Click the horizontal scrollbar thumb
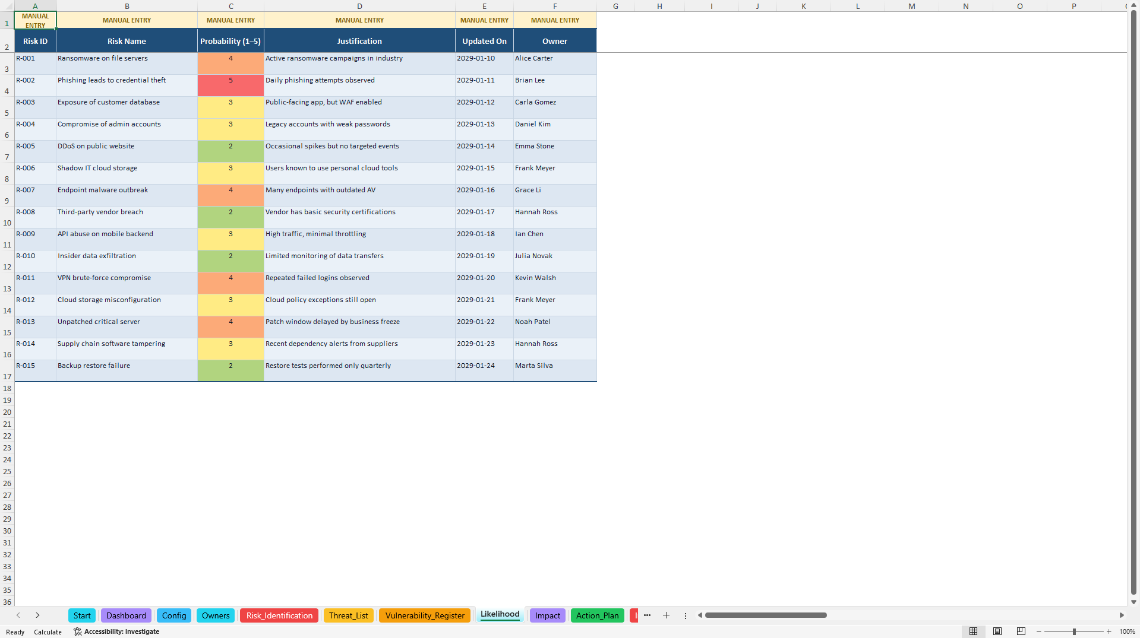Screen dimensions: 1140x638 [766, 615]
